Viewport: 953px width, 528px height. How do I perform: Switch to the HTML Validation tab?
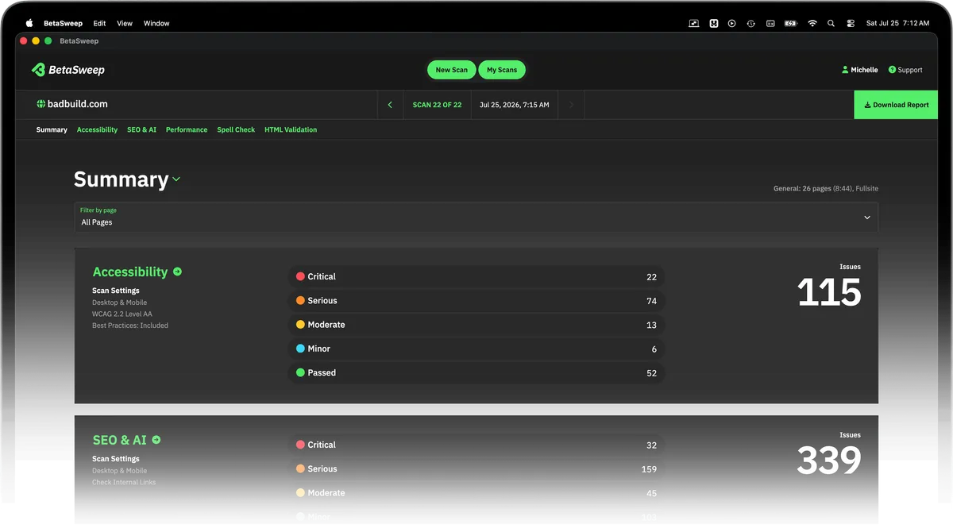point(291,129)
